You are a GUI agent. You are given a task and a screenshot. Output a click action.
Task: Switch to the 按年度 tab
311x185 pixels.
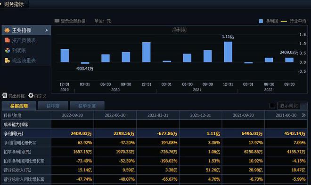[x=53, y=106]
